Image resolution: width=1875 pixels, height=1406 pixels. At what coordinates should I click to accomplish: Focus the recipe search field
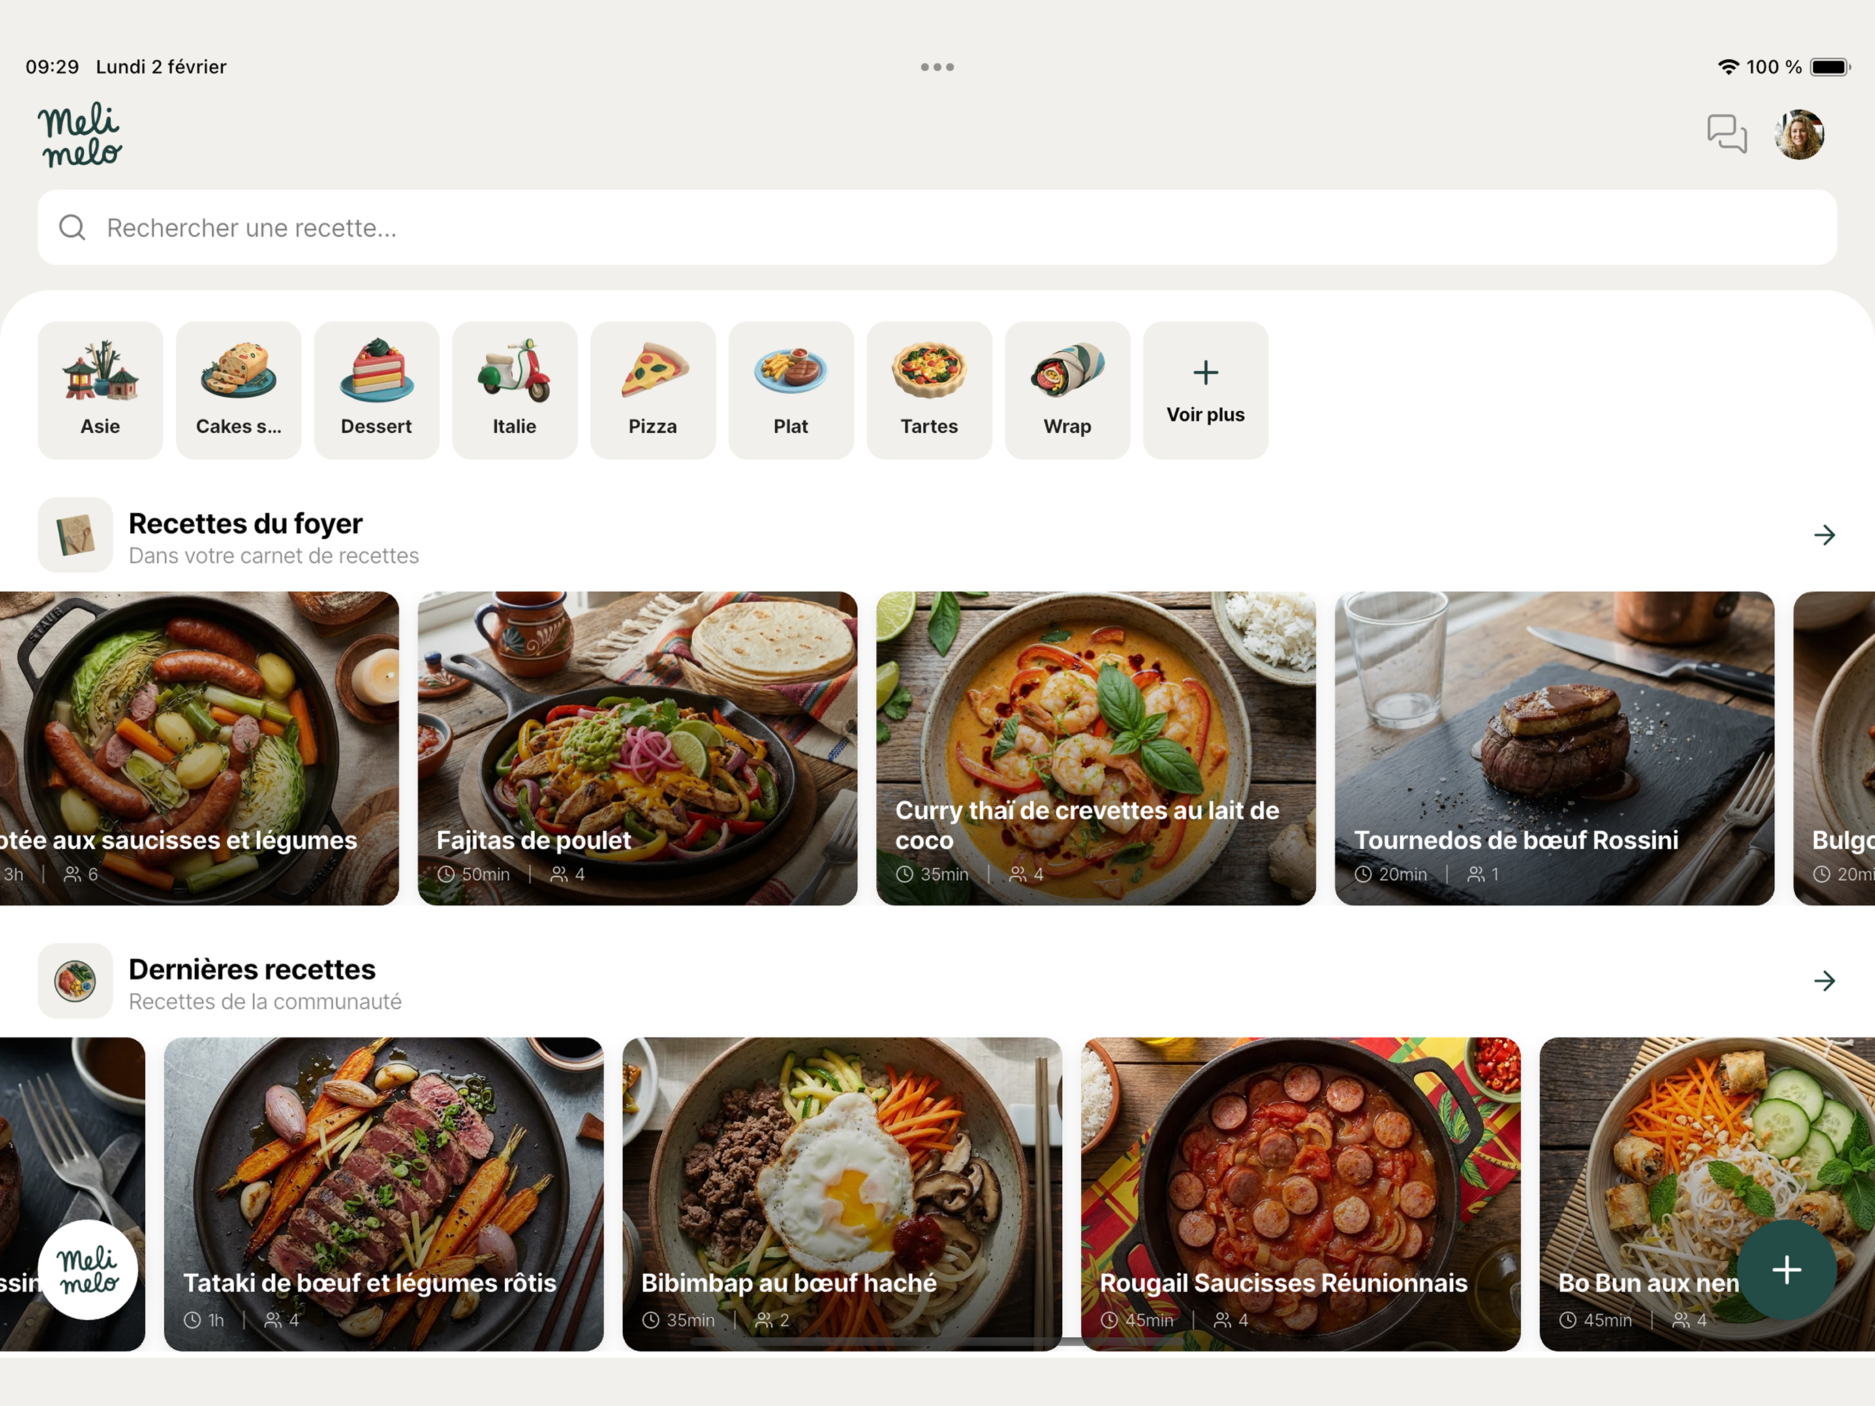[x=937, y=227]
